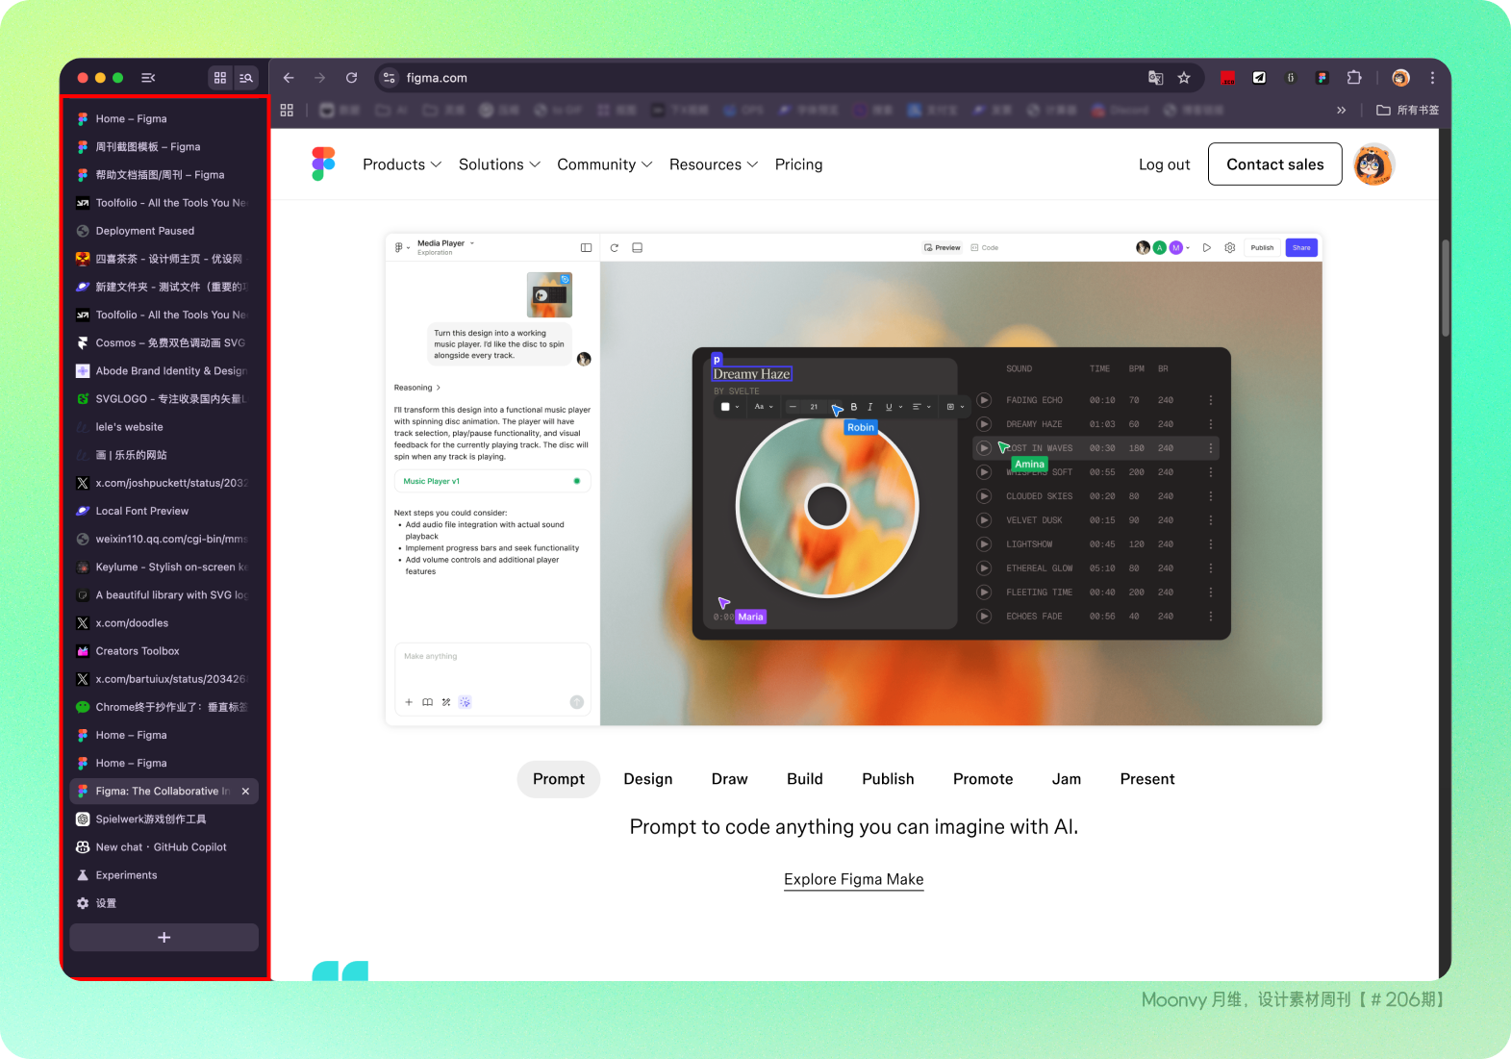The image size is (1511, 1059).
Task: Click the site information icon beside figma.com
Action: pos(389,78)
